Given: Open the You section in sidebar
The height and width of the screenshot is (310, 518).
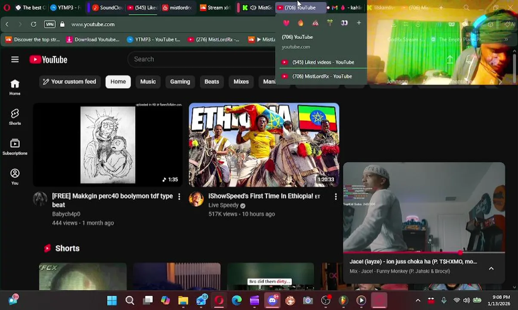Looking at the screenshot, I should point(15,177).
